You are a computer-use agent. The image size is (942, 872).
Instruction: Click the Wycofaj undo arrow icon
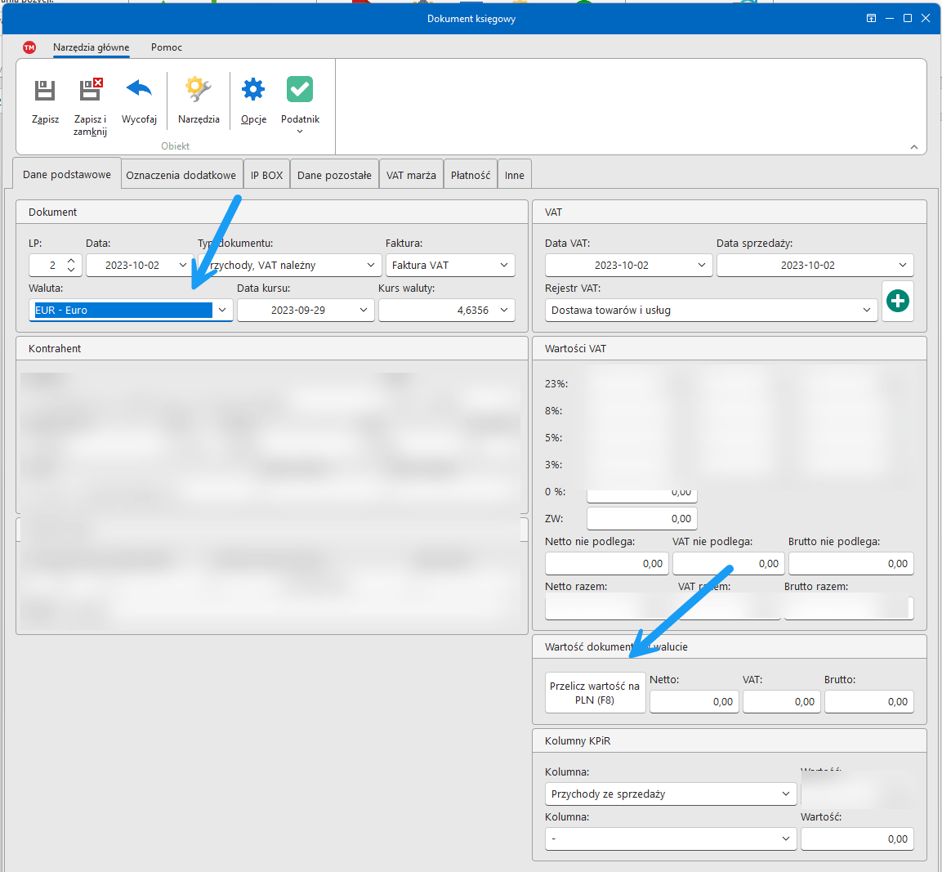139,88
